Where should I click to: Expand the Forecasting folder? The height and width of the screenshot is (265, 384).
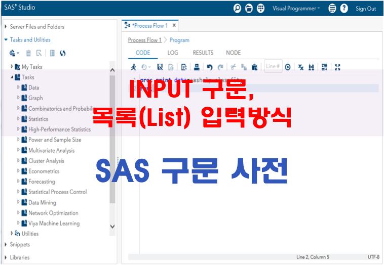pyautogui.click(x=18, y=181)
